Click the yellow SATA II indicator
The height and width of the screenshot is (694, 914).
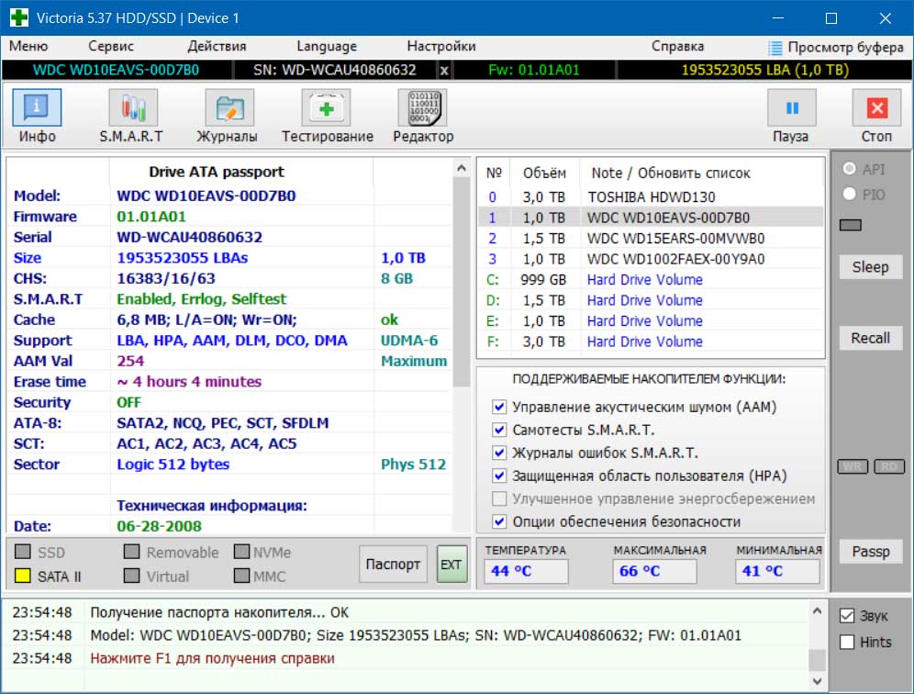(x=22, y=576)
